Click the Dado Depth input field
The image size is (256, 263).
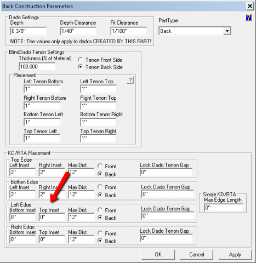click(29, 31)
